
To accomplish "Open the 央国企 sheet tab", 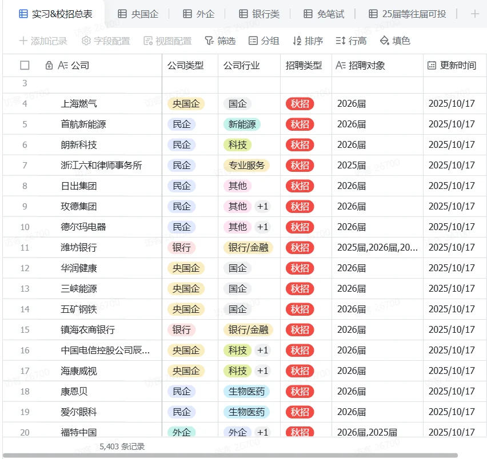I will (138, 14).
